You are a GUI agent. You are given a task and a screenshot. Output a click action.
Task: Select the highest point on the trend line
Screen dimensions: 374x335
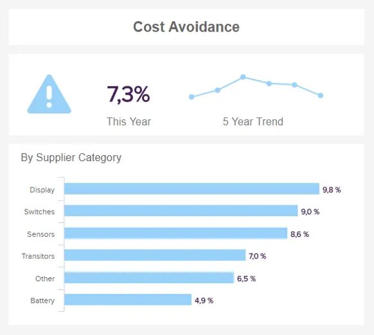[243, 77]
